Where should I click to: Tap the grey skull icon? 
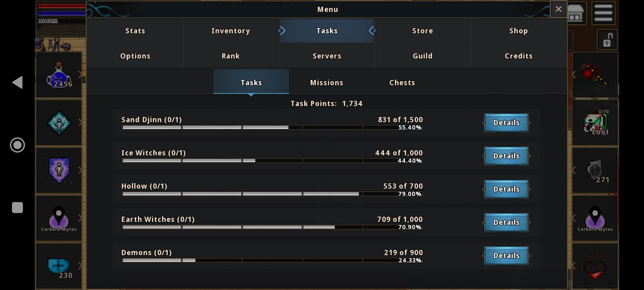click(595, 170)
